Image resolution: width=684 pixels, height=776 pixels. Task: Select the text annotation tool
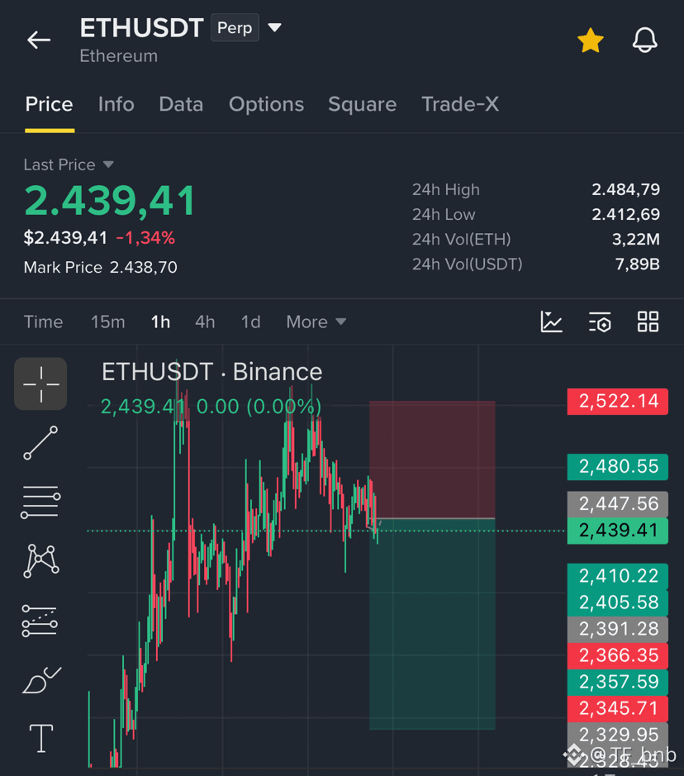point(41,738)
